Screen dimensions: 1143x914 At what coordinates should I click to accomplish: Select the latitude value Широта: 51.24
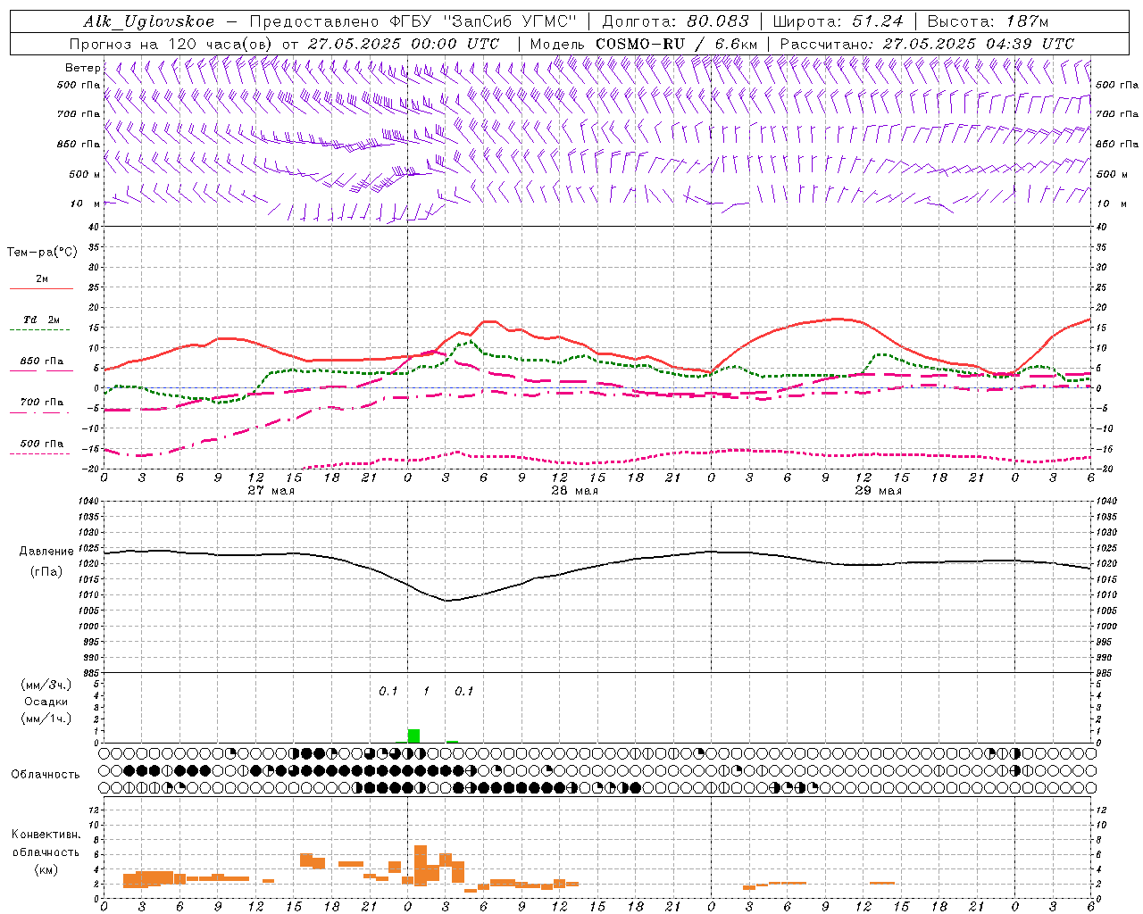tap(838, 22)
